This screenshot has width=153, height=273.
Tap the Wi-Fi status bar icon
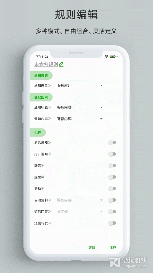click(x=106, y=56)
